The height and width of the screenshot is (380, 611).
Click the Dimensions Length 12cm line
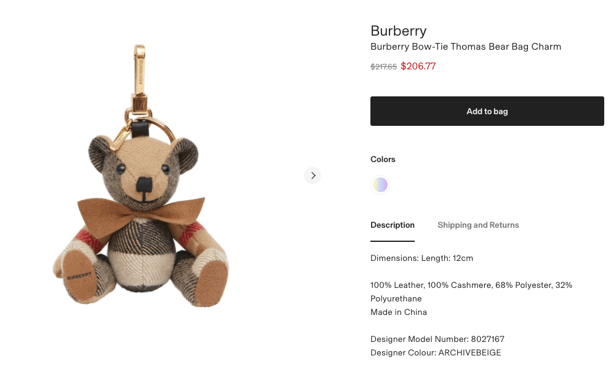point(421,258)
